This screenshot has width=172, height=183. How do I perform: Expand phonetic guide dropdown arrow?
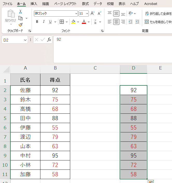click(x=100, y=22)
